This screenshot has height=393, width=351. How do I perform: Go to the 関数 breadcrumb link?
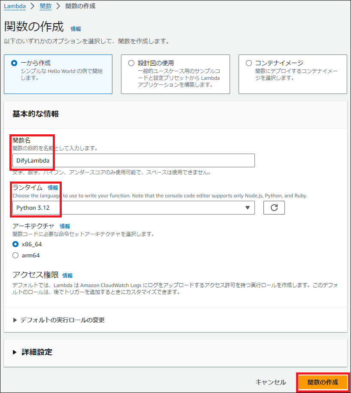(45, 6)
